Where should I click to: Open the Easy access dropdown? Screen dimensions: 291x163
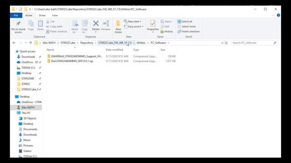point(134,27)
